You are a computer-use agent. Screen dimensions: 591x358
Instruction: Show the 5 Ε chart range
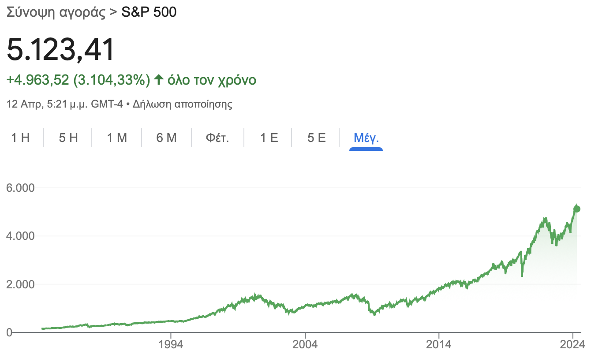click(316, 138)
